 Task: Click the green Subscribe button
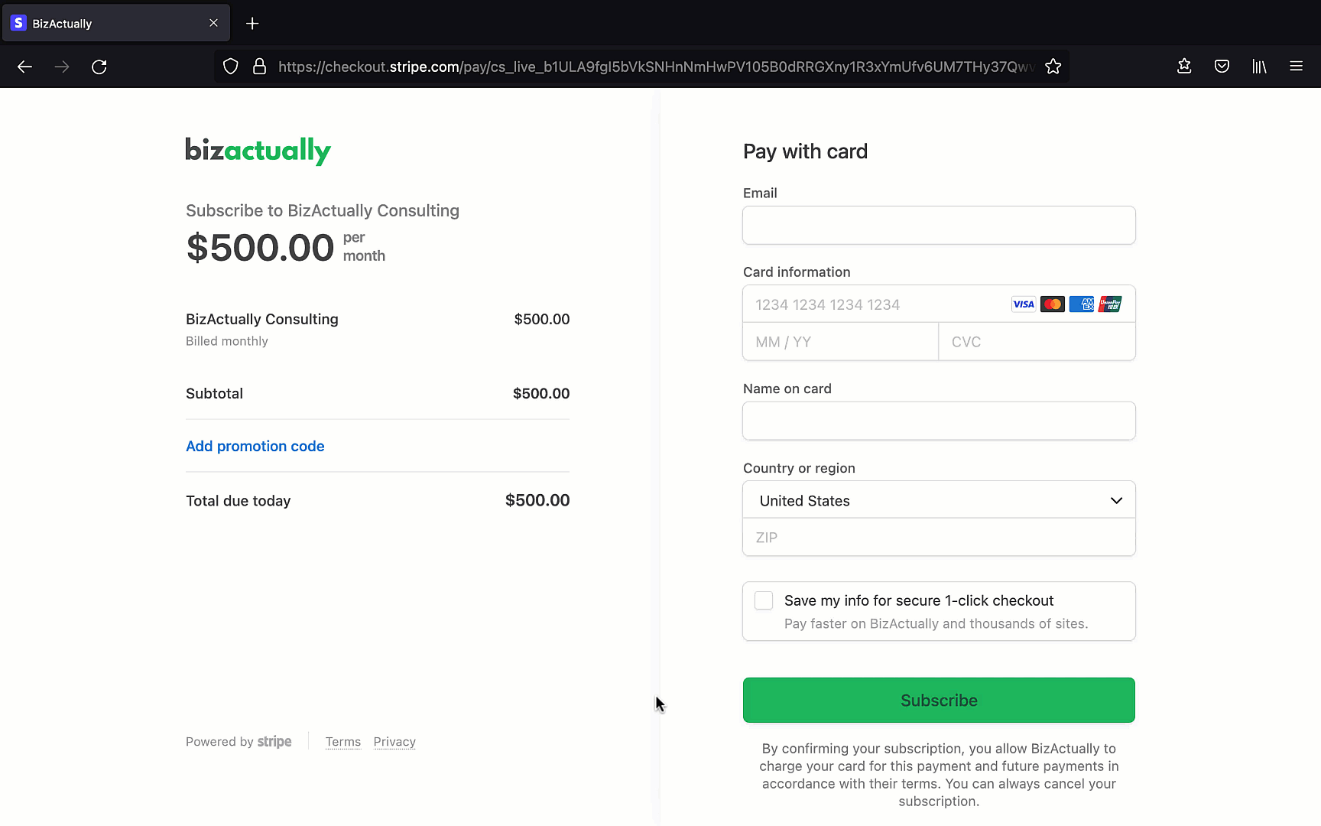click(x=939, y=700)
